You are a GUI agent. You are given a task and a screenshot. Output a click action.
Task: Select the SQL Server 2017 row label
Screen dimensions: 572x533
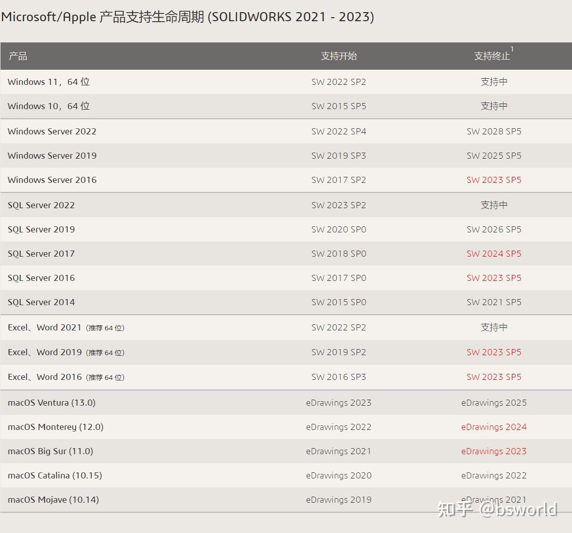[41, 254]
